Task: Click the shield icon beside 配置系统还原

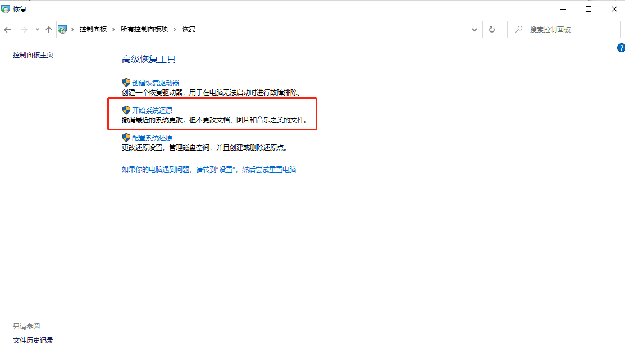Action: pyautogui.click(x=126, y=137)
